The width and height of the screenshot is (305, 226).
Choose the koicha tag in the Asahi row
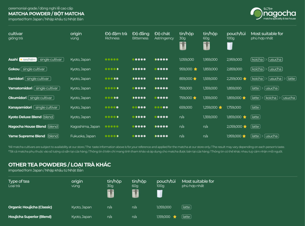[x=257, y=60]
